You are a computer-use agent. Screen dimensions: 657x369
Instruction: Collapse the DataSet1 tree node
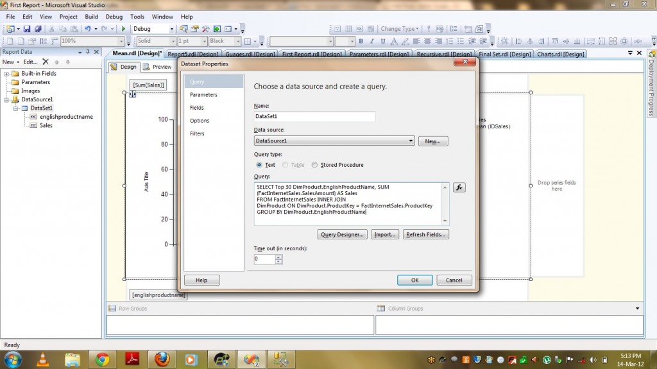click(x=17, y=108)
